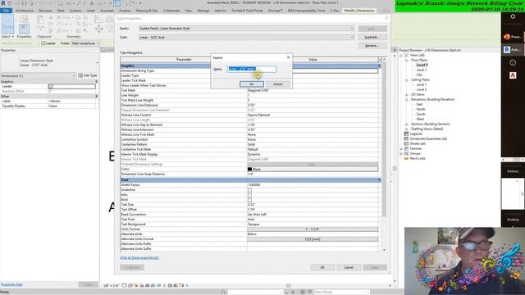
Task: Click the Duplicate button
Action: tap(372, 37)
